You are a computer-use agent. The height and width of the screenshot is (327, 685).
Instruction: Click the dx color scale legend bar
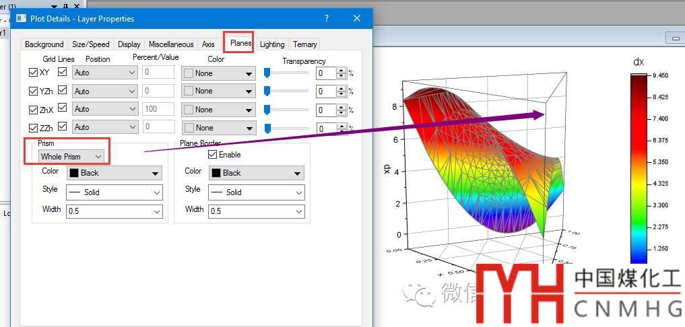pyautogui.click(x=639, y=168)
